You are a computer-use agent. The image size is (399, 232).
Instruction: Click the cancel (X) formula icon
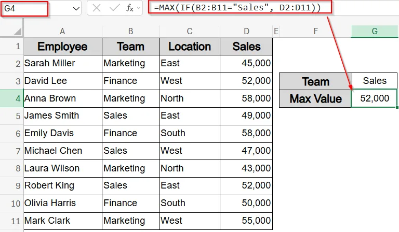point(97,8)
